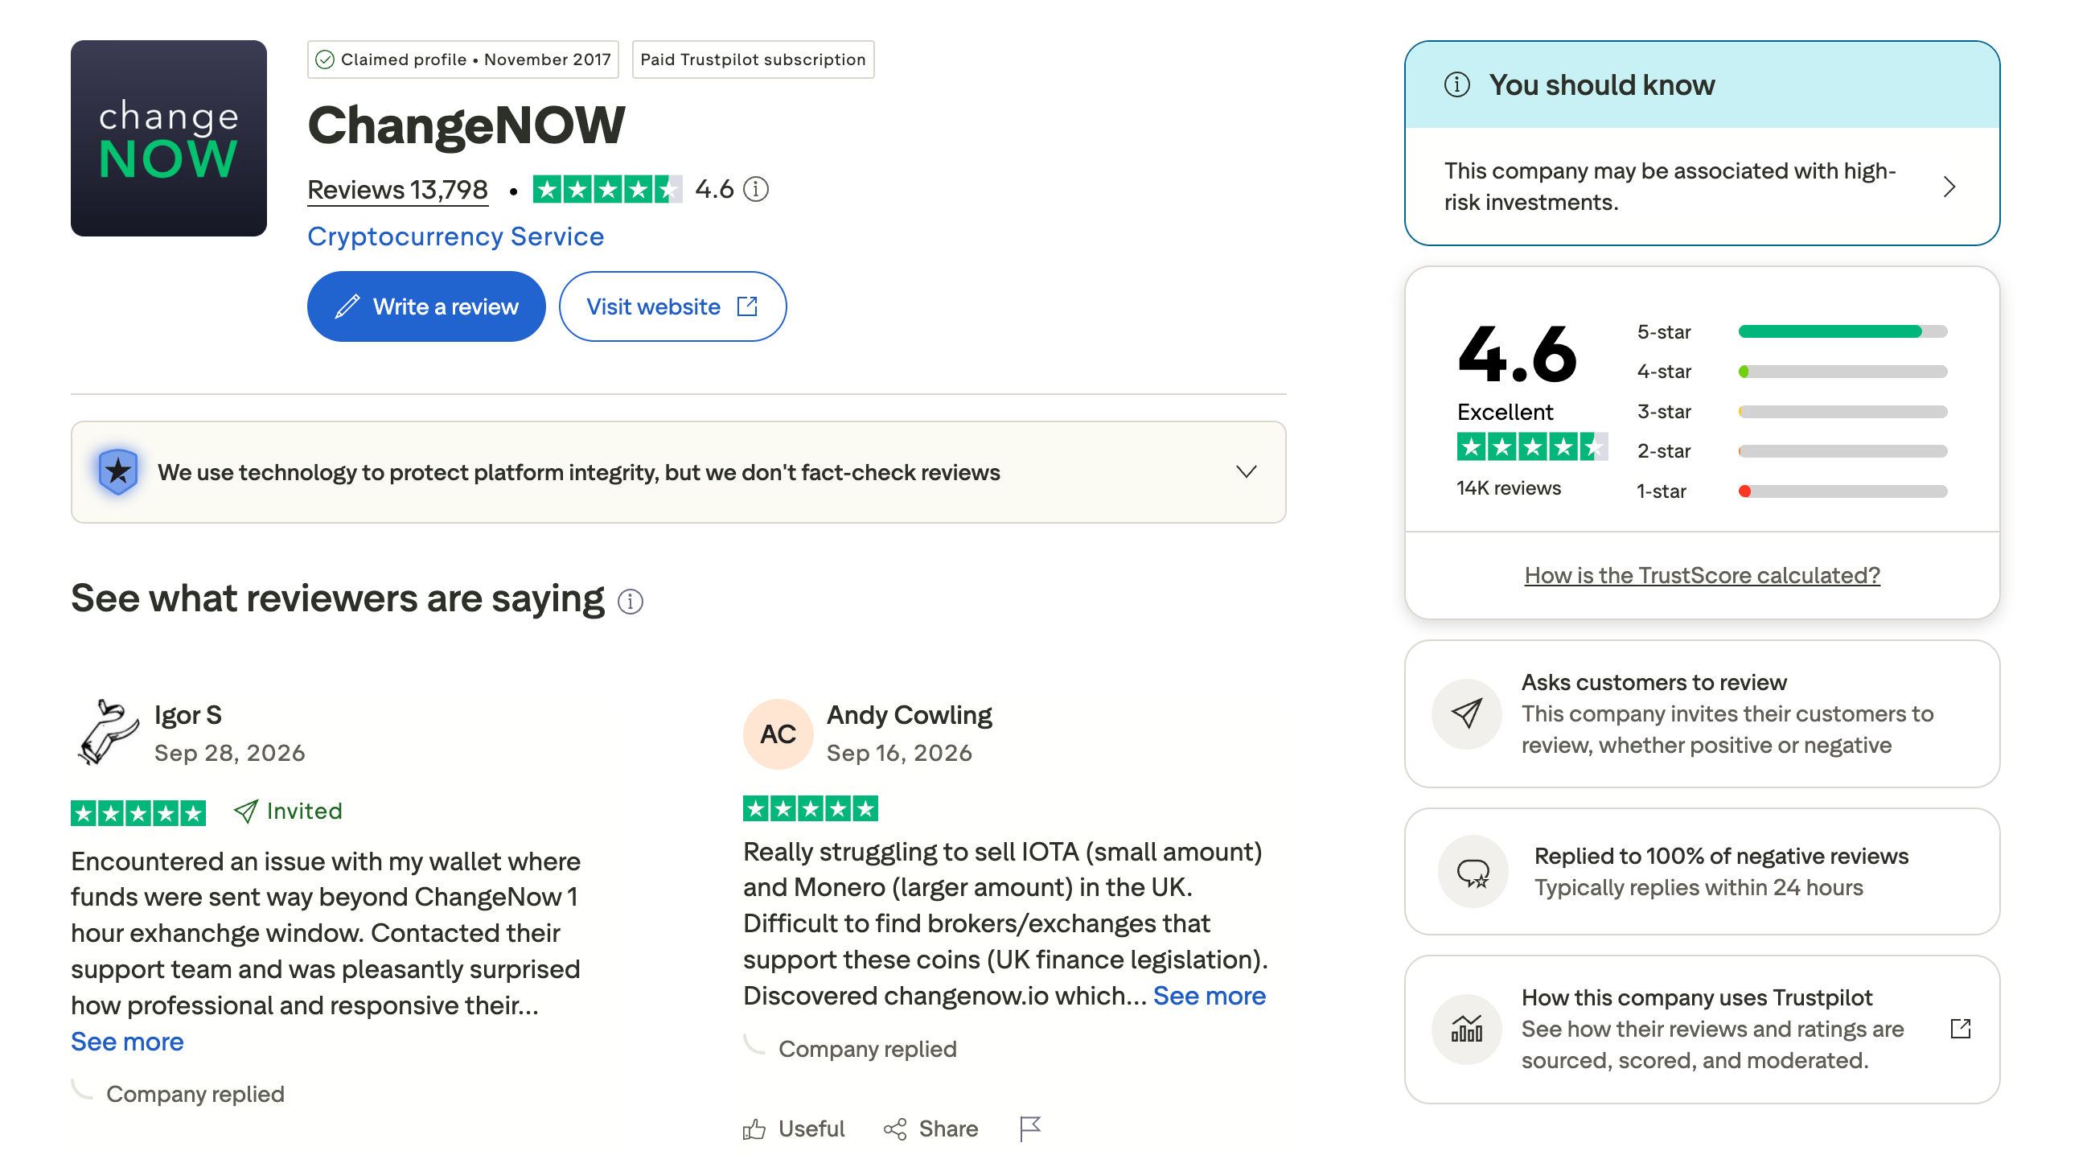Image resolution: width=2091 pixels, height=1155 pixels.
Task: Open the Reviews 13,798 link
Action: [397, 189]
